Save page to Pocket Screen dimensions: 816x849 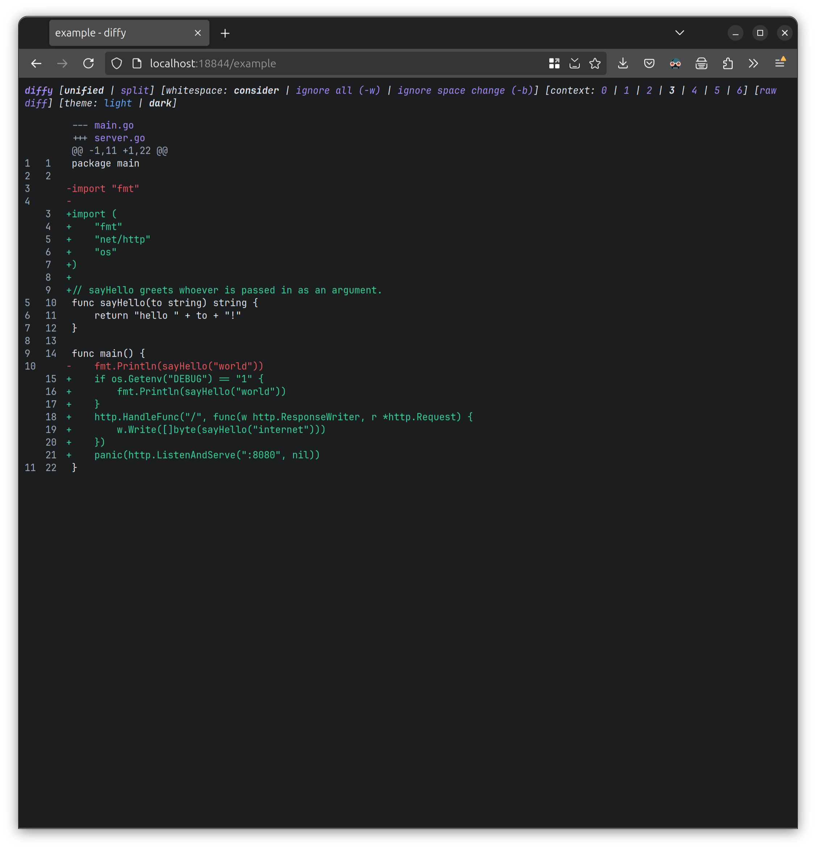[649, 64]
